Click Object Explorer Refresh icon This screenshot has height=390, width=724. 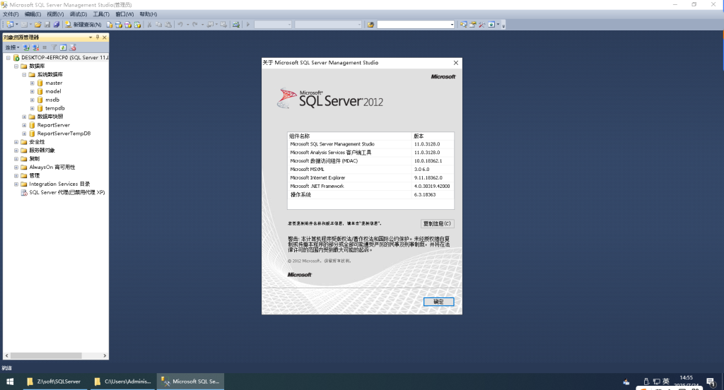[x=63, y=47]
